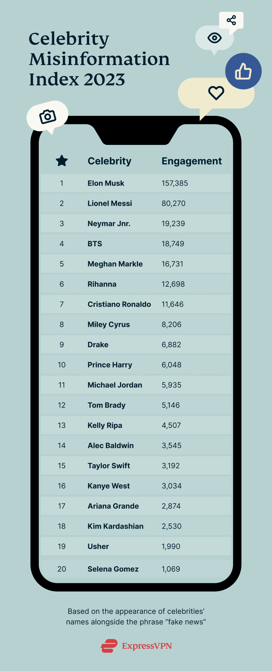Click the ExpressVPN brand name text
Screen dimensions: 272x671
click(147, 646)
